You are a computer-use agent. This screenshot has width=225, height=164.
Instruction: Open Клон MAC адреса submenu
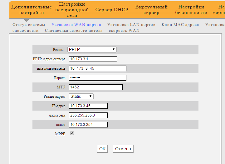coord(180,25)
